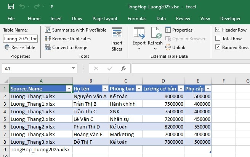Click Remove Duplicates
This screenshot has width=250, height=157.
(68, 39)
